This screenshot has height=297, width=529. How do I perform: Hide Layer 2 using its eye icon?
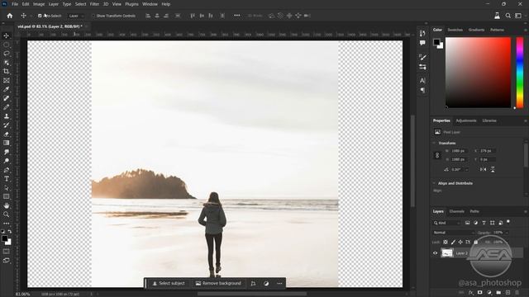(436, 253)
